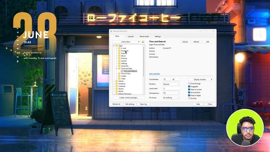This screenshot has width=270, height=152.
Task: Click the Video folder icon
Action: (119, 79)
